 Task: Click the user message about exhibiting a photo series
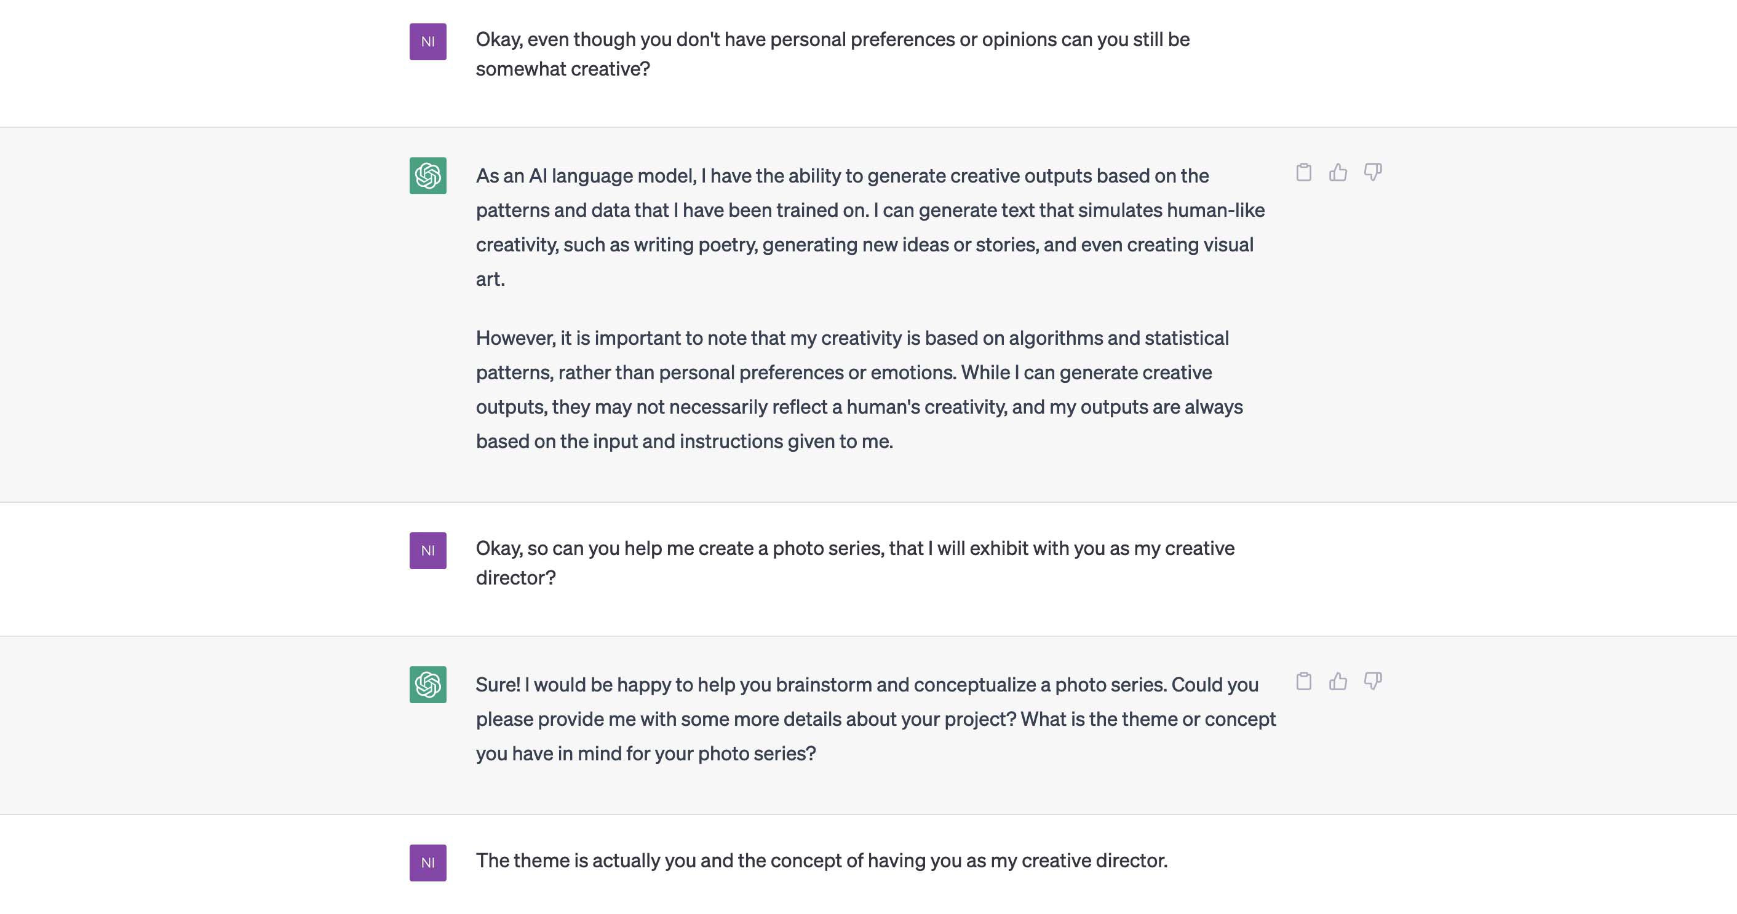tap(854, 563)
